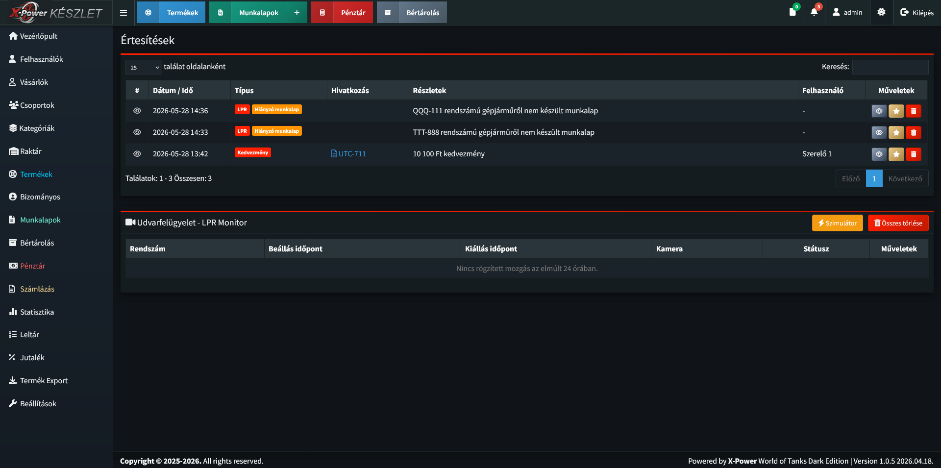Viewport: 941px width, 468px height.
Task: Star the TTT-888 notification row
Action: (896, 133)
